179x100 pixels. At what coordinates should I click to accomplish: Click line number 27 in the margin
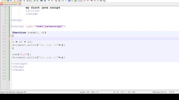pos(4,79)
